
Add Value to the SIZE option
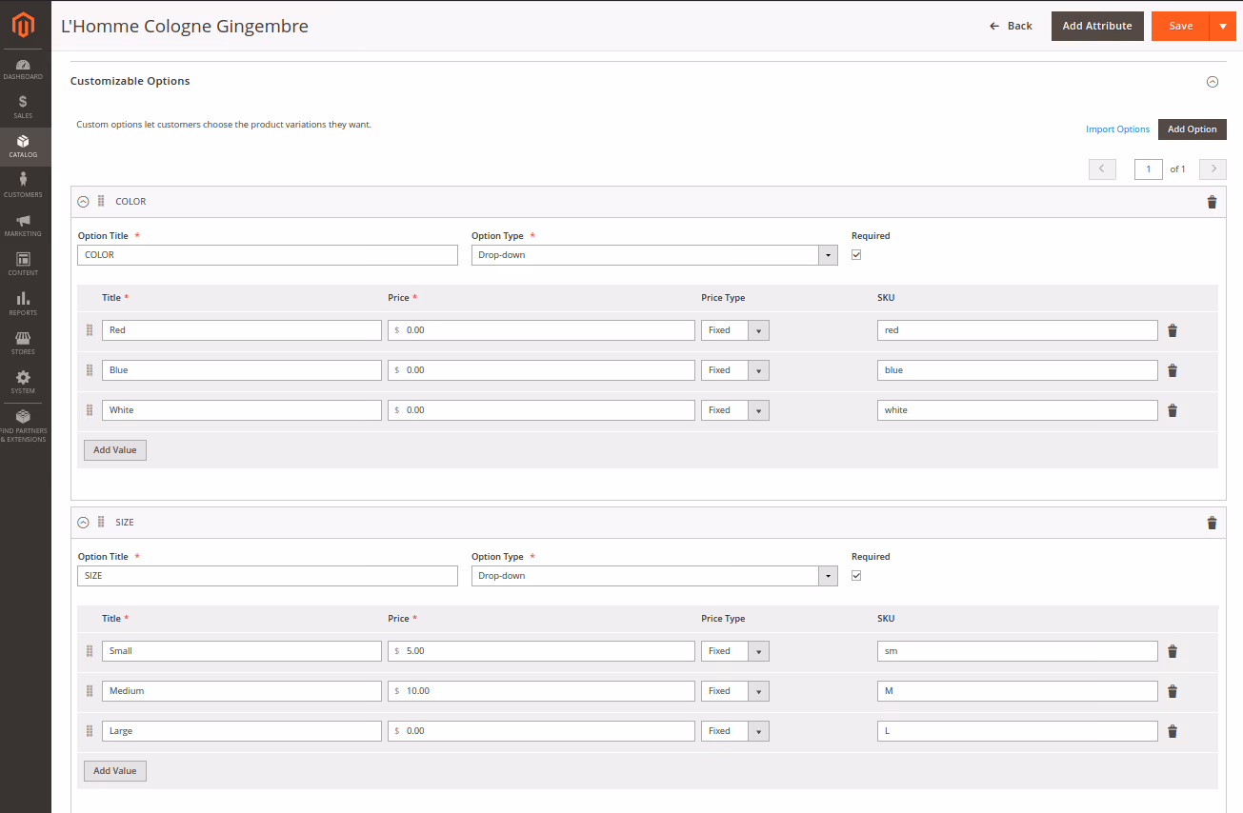(x=115, y=771)
